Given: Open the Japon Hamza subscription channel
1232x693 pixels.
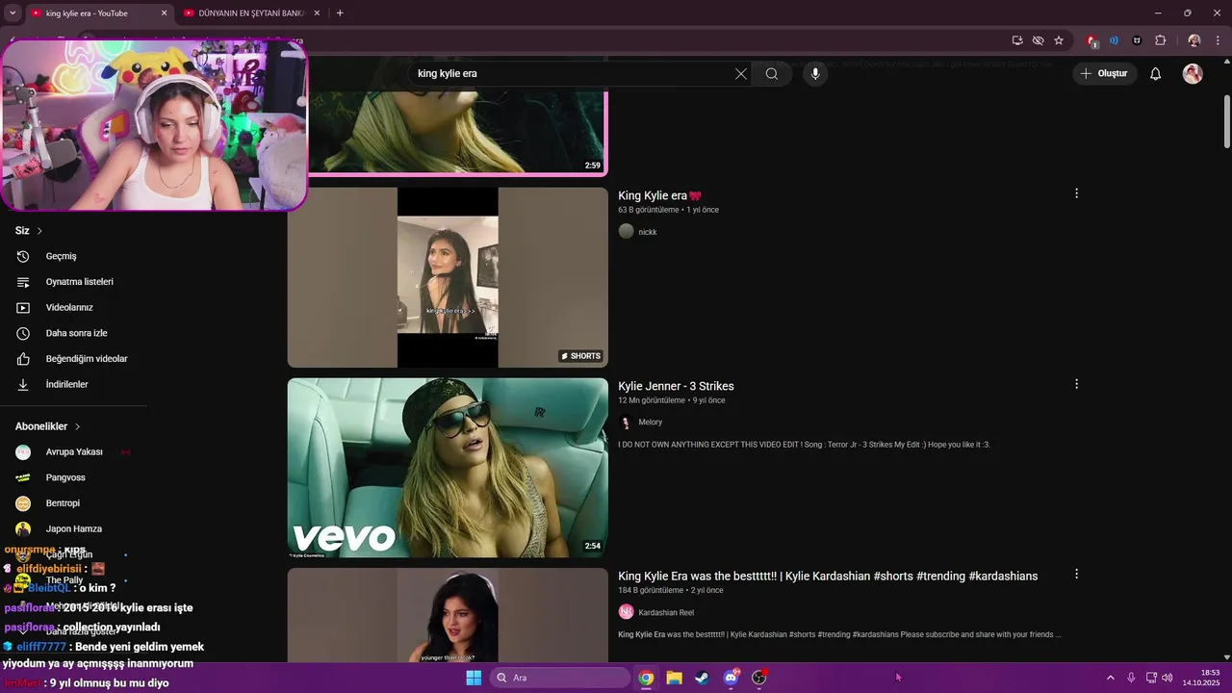Looking at the screenshot, I should coord(73,528).
